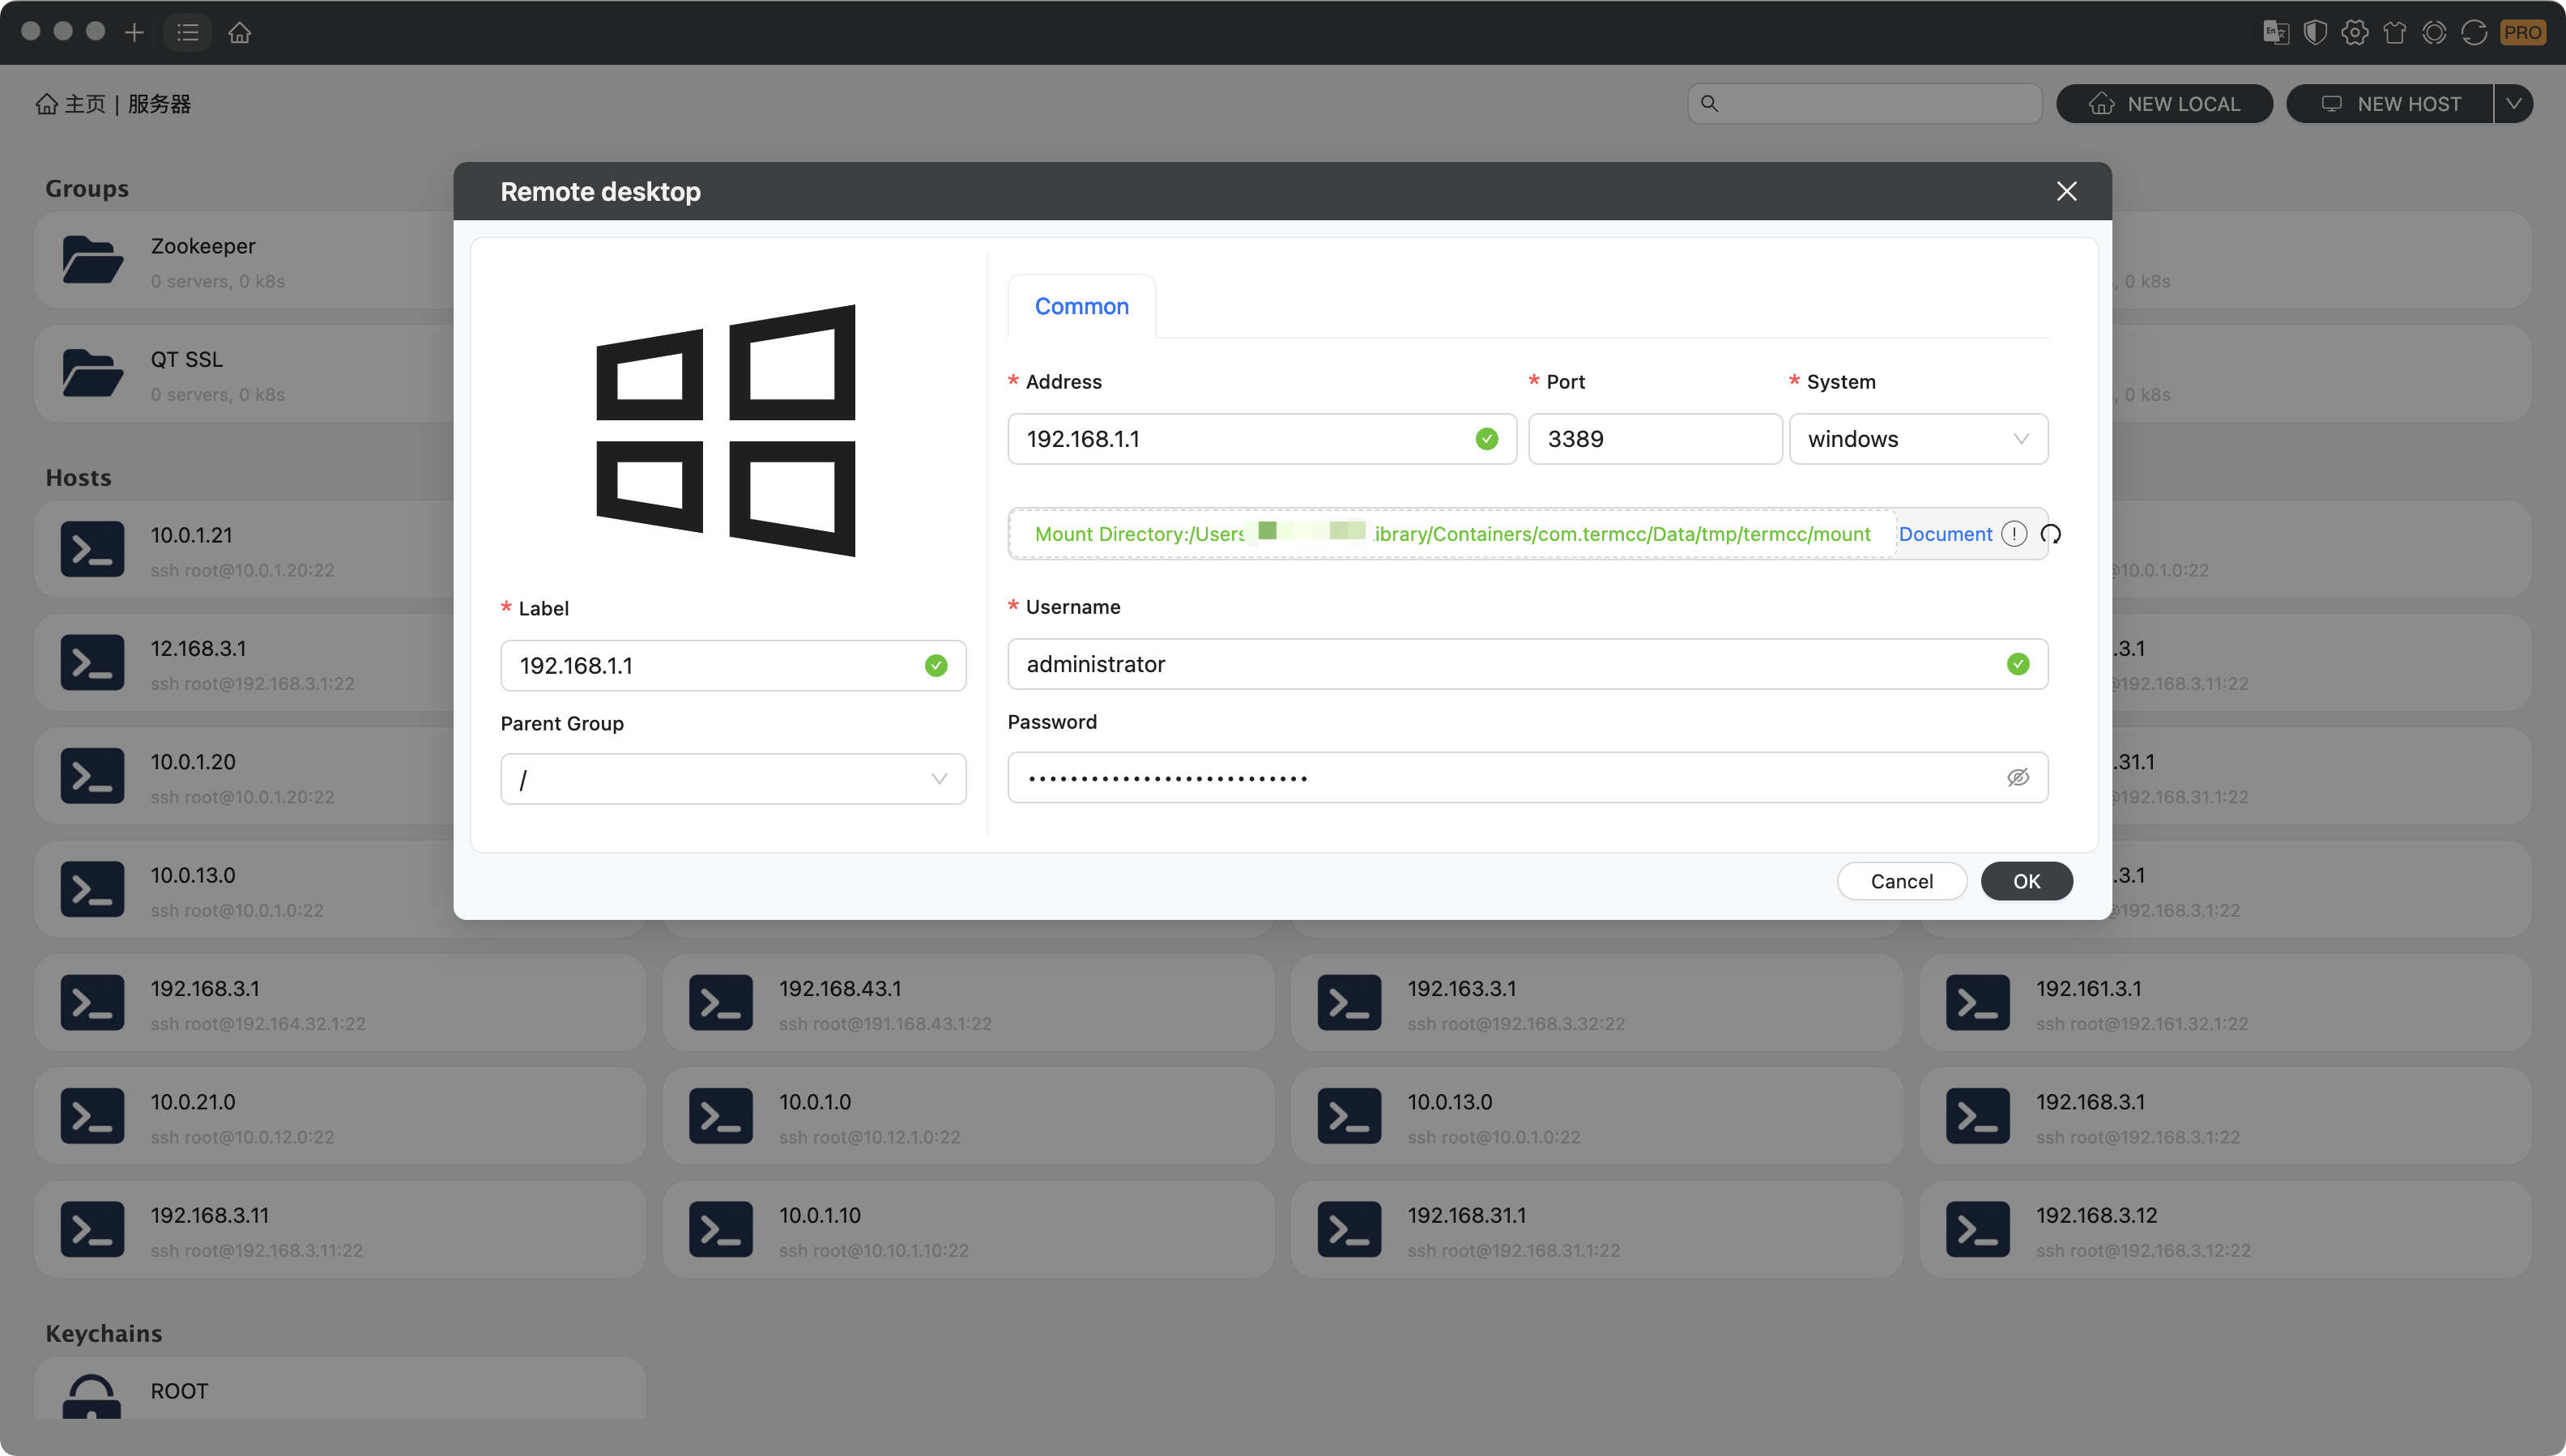The width and height of the screenshot is (2566, 1456).
Task: Open the settings gear icon
Action: (2355, 32)
